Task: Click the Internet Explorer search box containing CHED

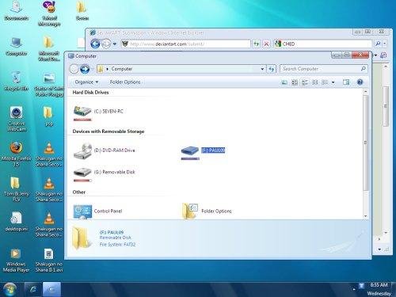Action: tap(323, 44)
